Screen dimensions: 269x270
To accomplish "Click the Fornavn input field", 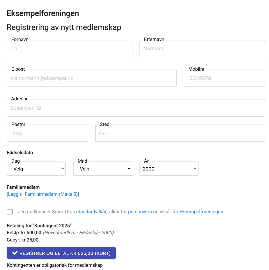I will click(70, 49).
